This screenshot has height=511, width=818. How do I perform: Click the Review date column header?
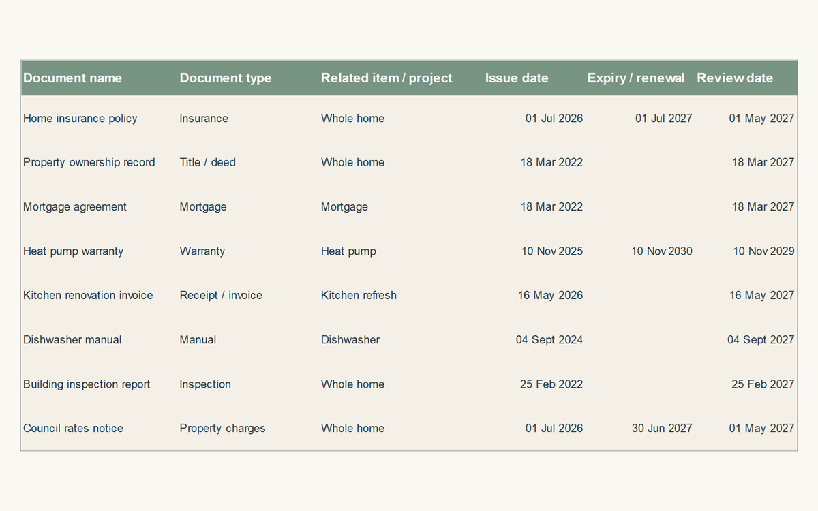click(735, 78)
